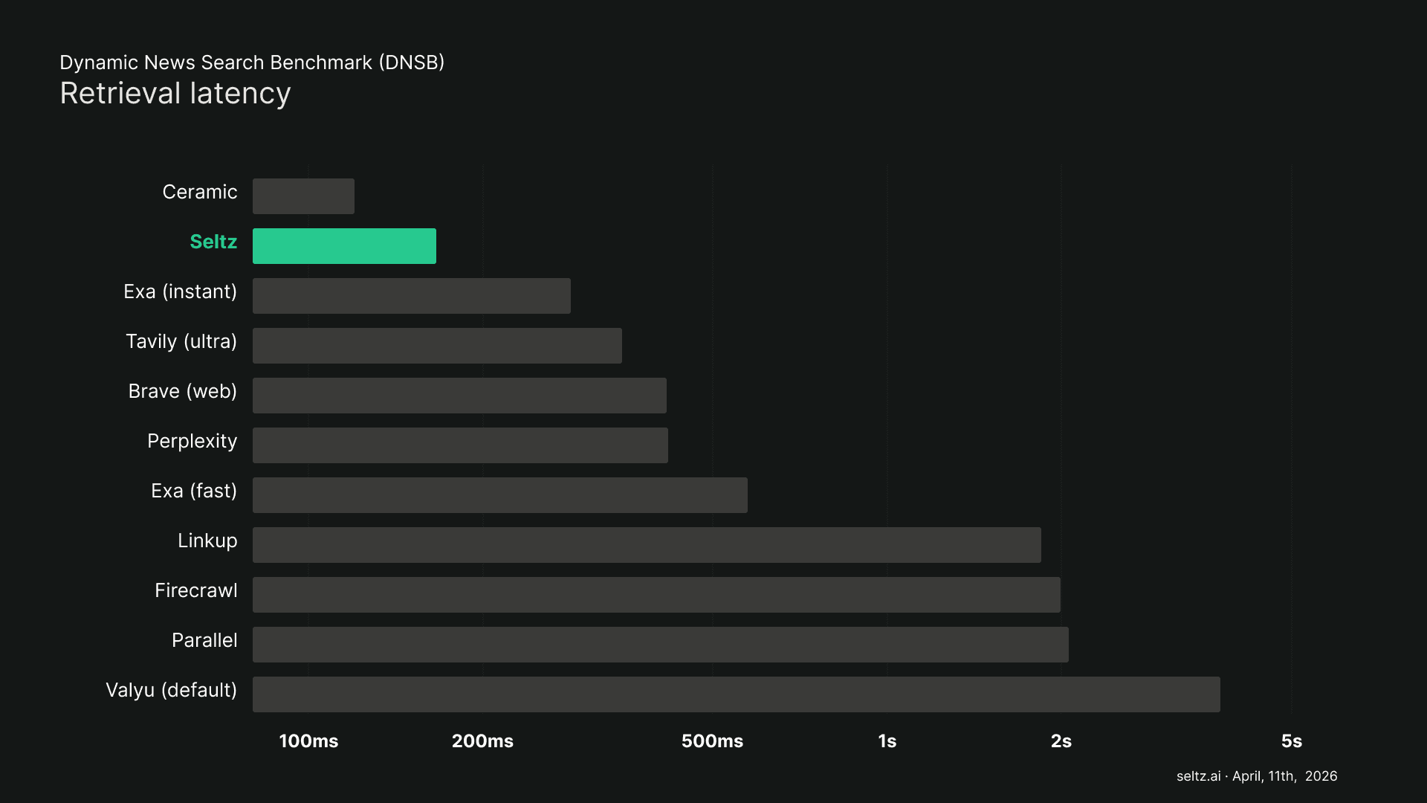Viewport: 1427px width, 803px height.
Task: Click the Ceramic label text
Action: point(199,192)
